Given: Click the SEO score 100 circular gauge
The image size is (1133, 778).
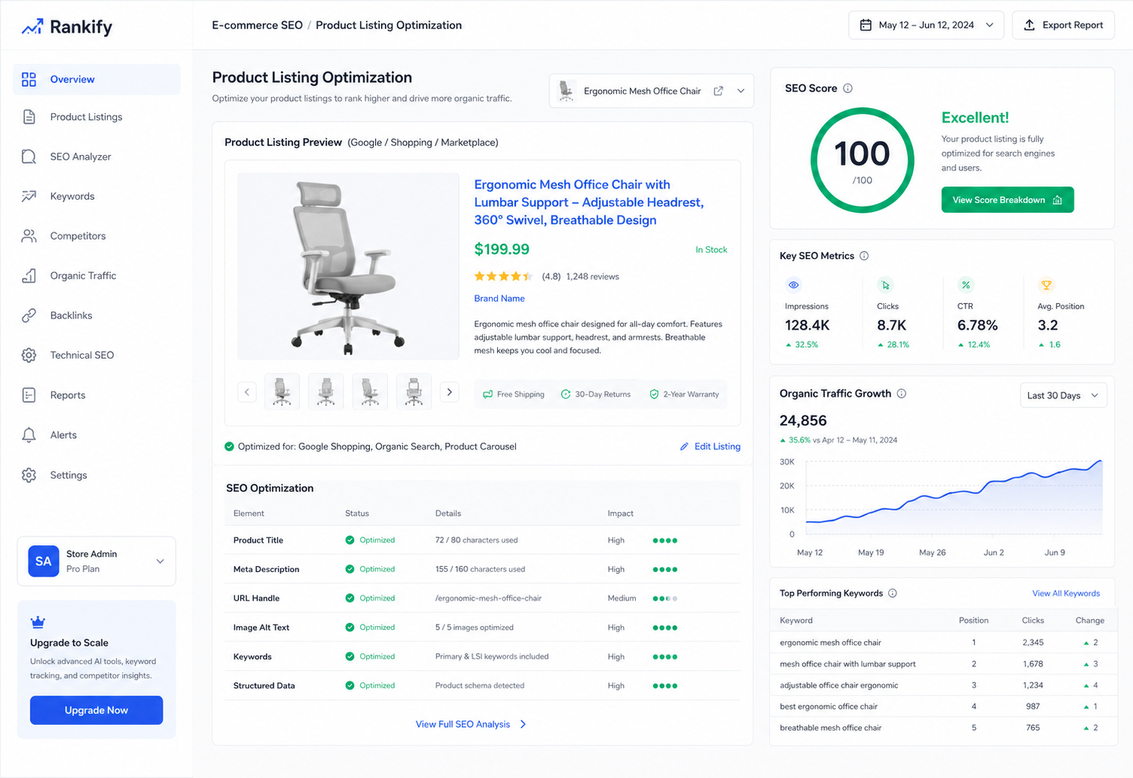Looking at the screenshot, I should (x=862, y=160).
